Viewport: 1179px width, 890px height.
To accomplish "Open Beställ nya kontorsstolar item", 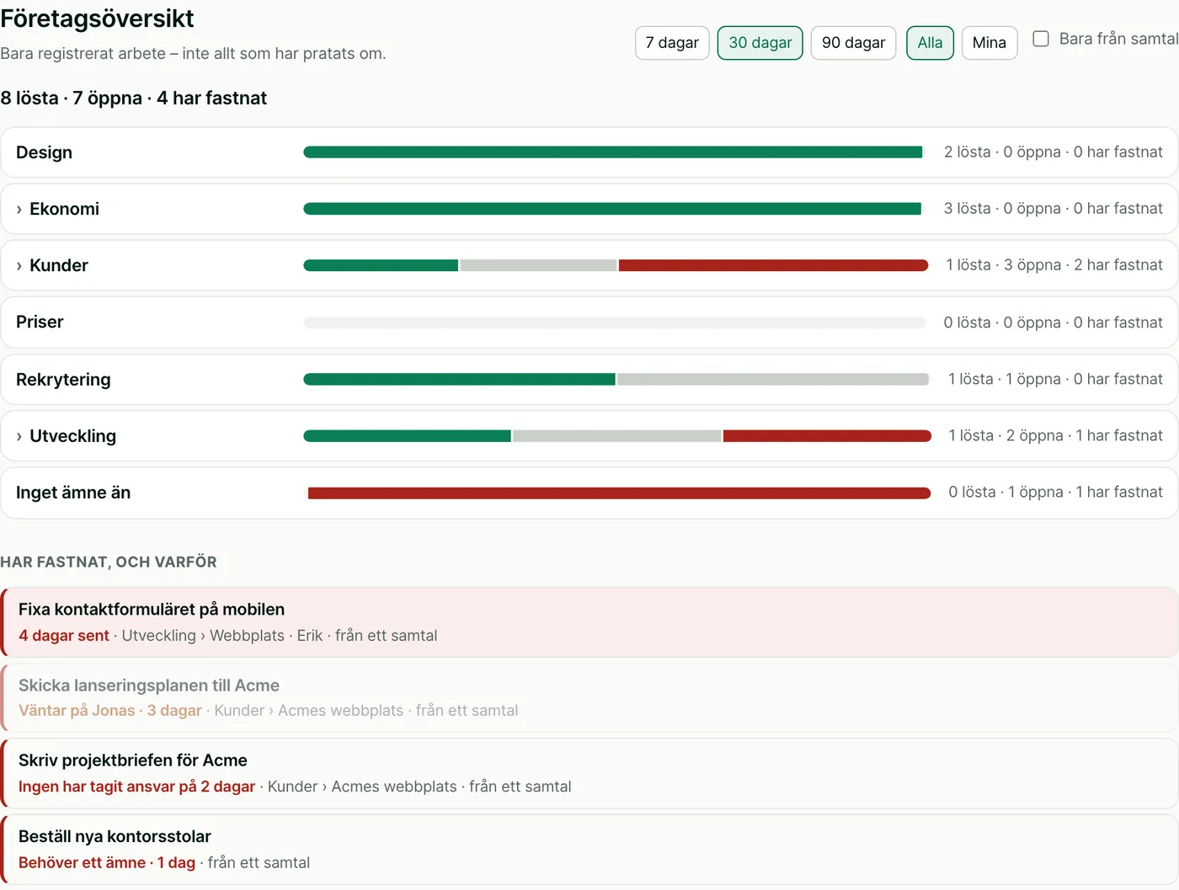I will [589, 849].
